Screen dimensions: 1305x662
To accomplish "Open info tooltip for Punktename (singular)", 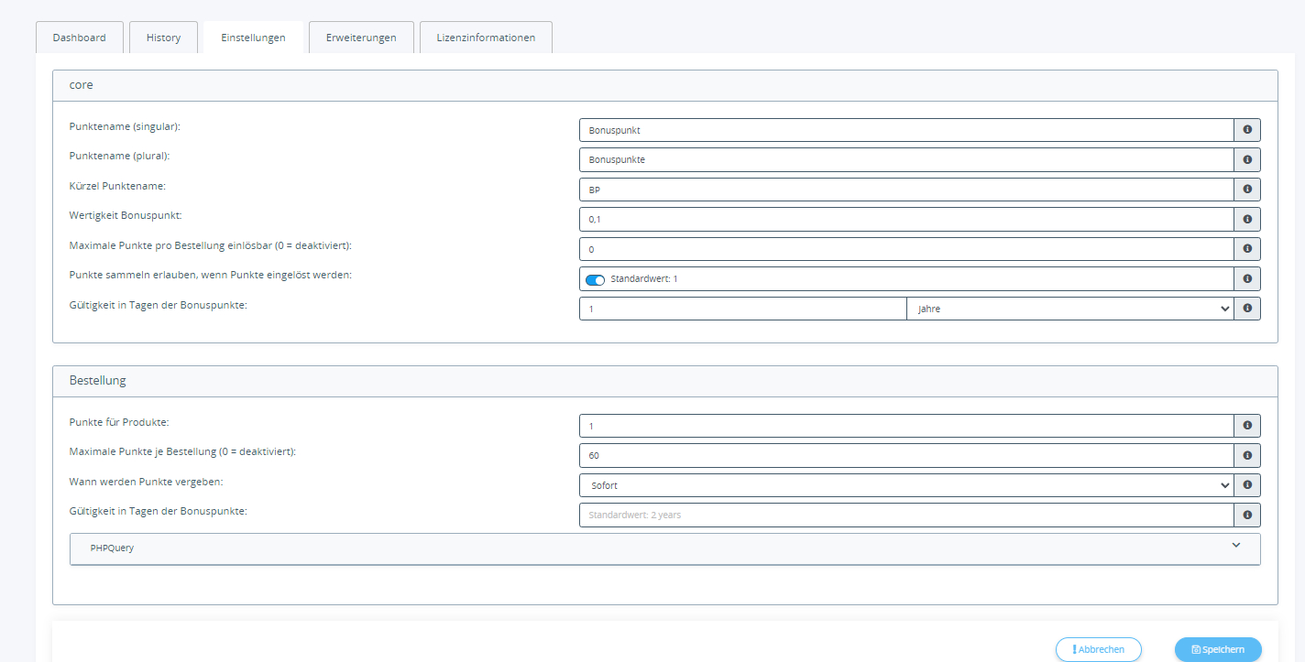I will pyautogui.click(x=1247, y=129).
